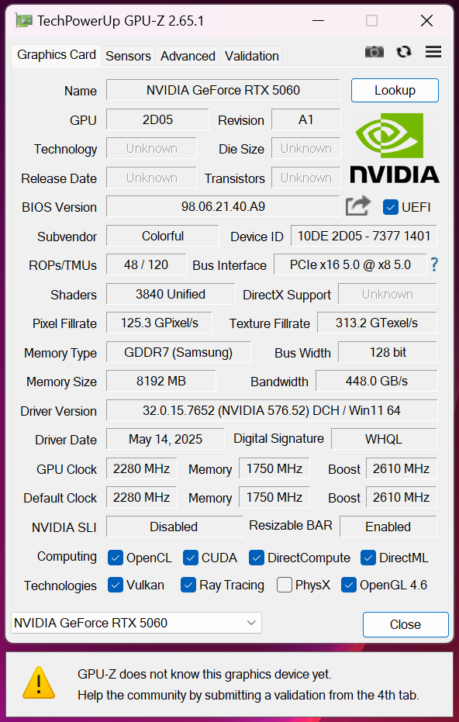This screenshot has height=722, width=459.
Task: Click the BIOS export share arrow icon
Action: pyautogui.click(x=358, y=206)
